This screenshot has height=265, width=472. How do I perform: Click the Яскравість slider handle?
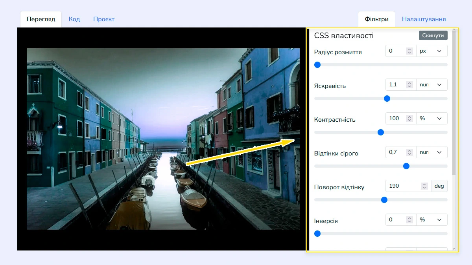pyautogui.click(x=387, y=99)
